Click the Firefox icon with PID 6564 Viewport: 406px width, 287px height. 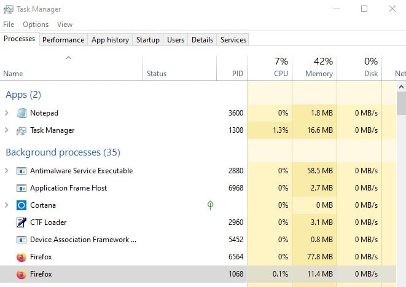pos(21,257)
